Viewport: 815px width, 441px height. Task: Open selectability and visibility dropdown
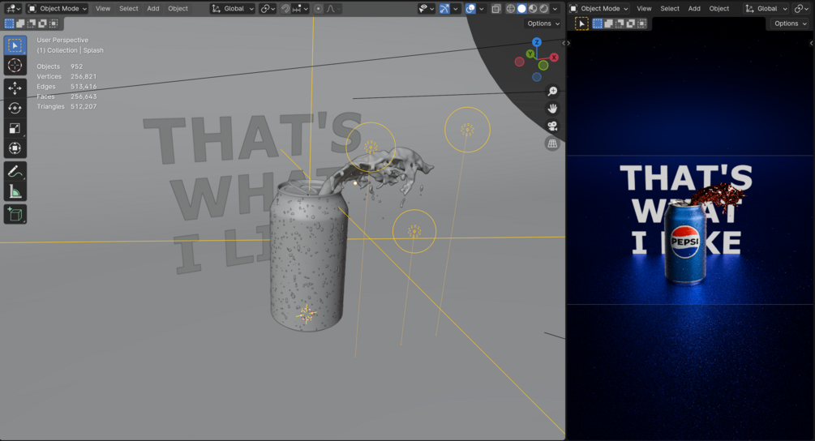point(427,8)
